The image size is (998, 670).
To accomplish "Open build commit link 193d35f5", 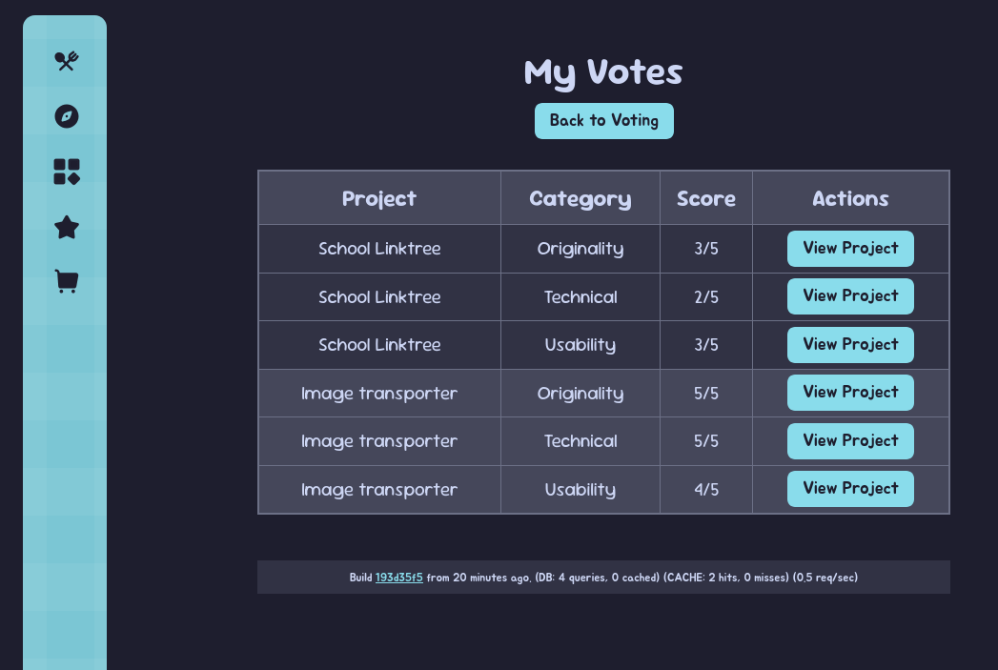I will tap(398, 578).
